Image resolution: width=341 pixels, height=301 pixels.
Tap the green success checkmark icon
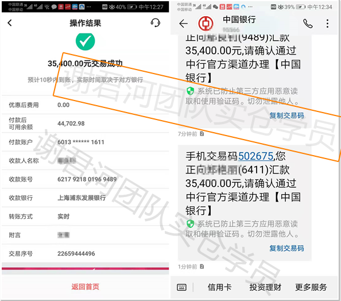point(85,41)
